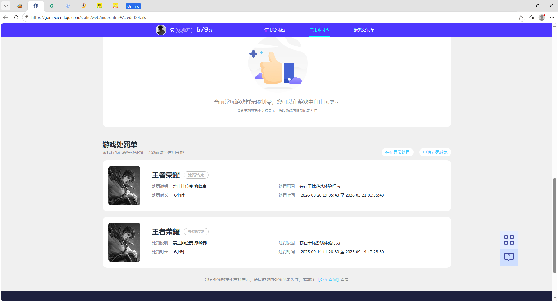Show the QR code floating icon
Viewport: 558px width, 302px height.
(x=509, y=240)
